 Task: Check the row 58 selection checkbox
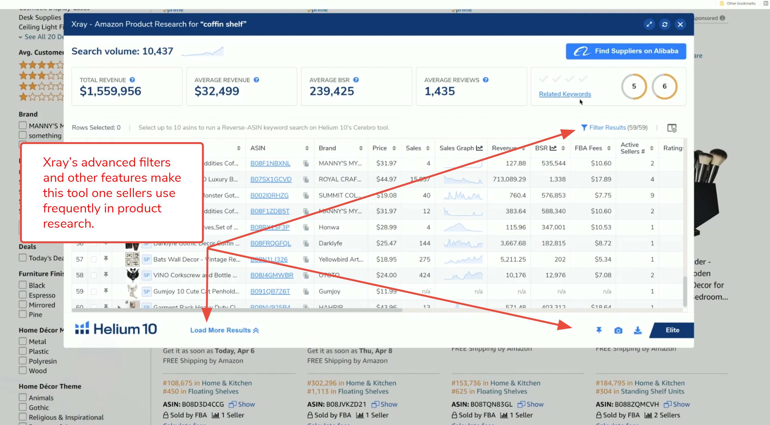[94, 275]
